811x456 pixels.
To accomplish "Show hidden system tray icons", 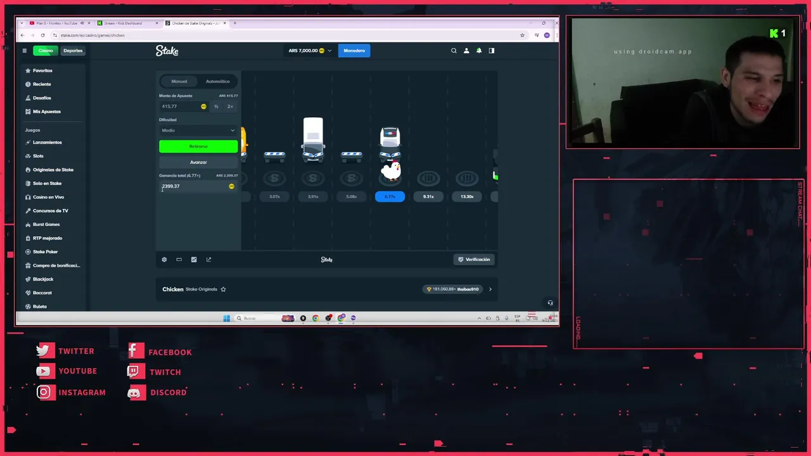I will click(x=479, y=318).
